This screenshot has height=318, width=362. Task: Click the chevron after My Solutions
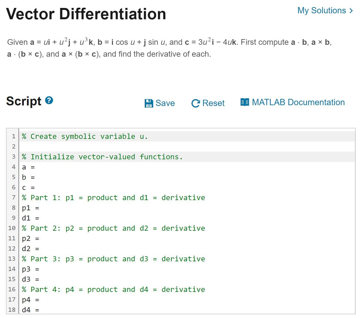pyautogui.click(x=351, y=10)
